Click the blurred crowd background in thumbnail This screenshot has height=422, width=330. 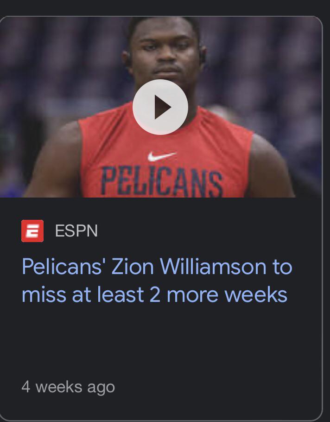[x=269, y=67]
